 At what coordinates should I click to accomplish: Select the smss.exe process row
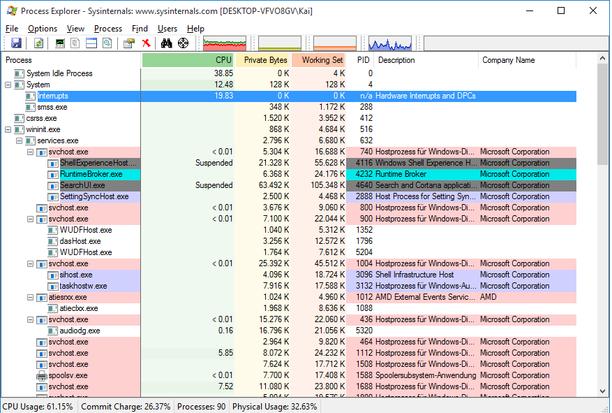[x=289, y=107]
